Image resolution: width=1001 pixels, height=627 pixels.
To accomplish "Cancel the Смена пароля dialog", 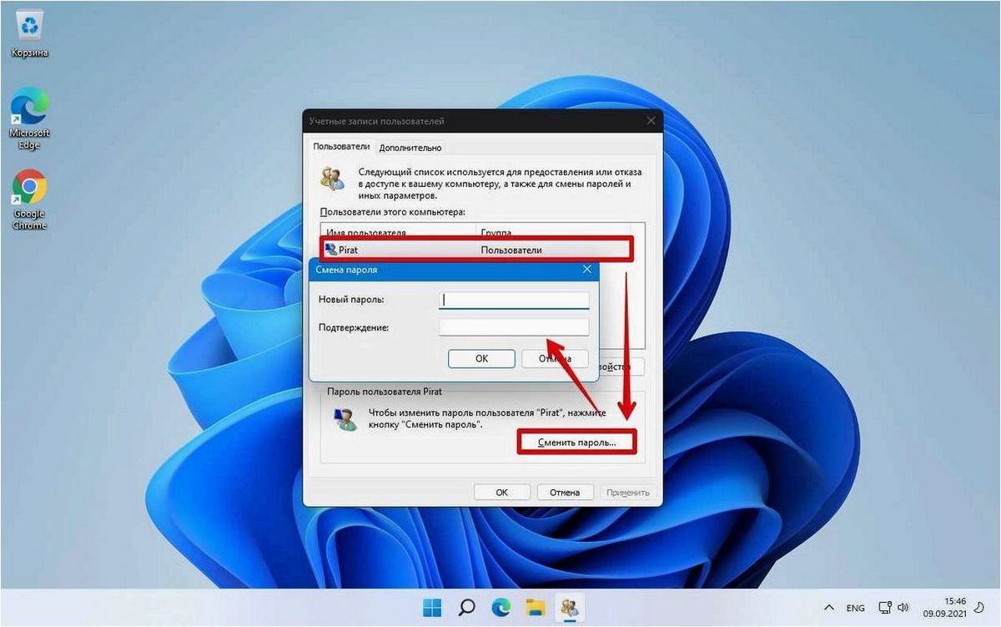I will [x=555, y=358].
